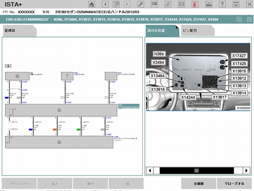Open connector link X17427 in the wiring diagram

pos(109,118)
